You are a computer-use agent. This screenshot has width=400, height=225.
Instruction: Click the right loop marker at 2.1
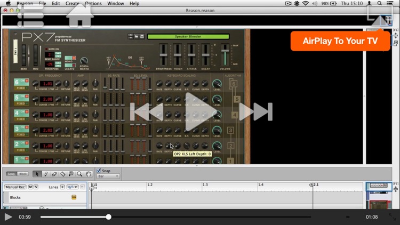311,184
